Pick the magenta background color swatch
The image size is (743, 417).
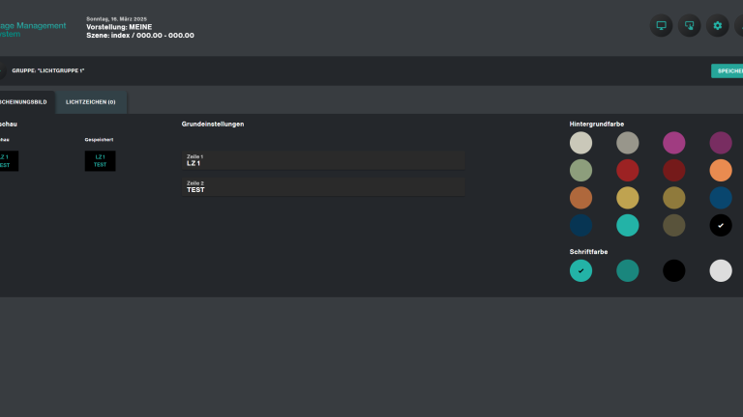coord(674,143)
